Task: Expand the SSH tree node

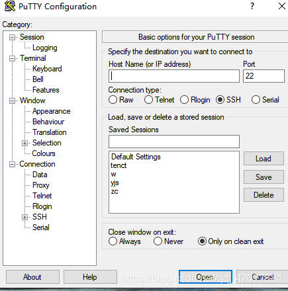Action: [x=25, y=218]
